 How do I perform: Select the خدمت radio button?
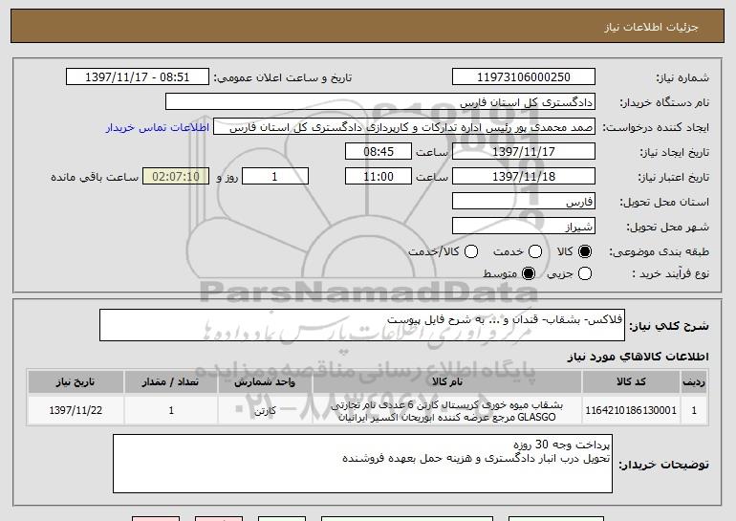coord(535,252)
